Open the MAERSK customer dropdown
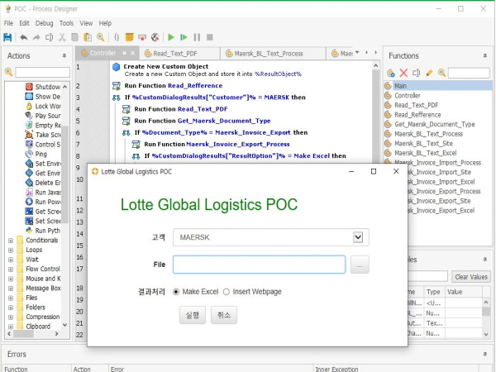 point(358,237)
